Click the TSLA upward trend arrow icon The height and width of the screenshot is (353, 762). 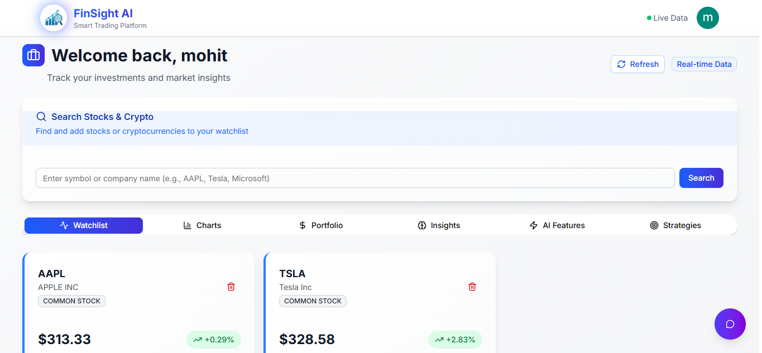pyautogui.click(x=439, y=340)
